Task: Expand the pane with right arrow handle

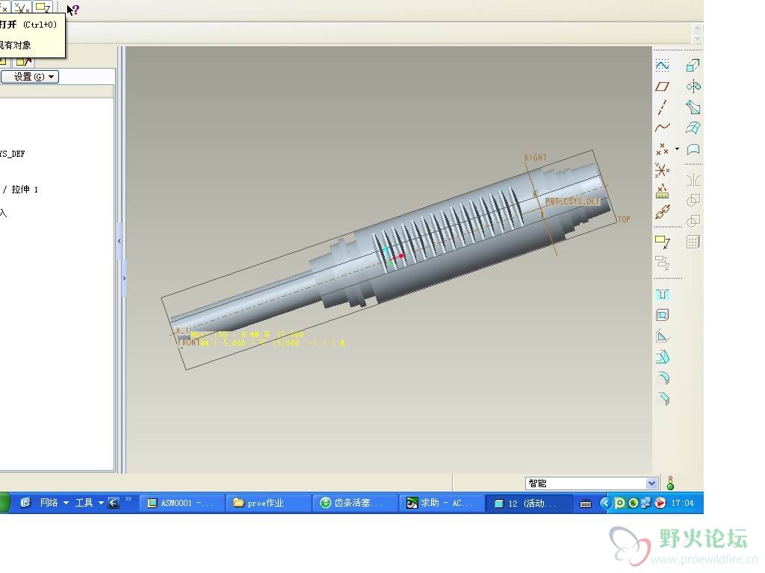Action: click(x=124, y=278)
